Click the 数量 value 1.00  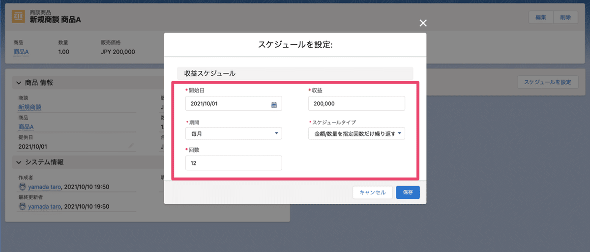point(64,52)
